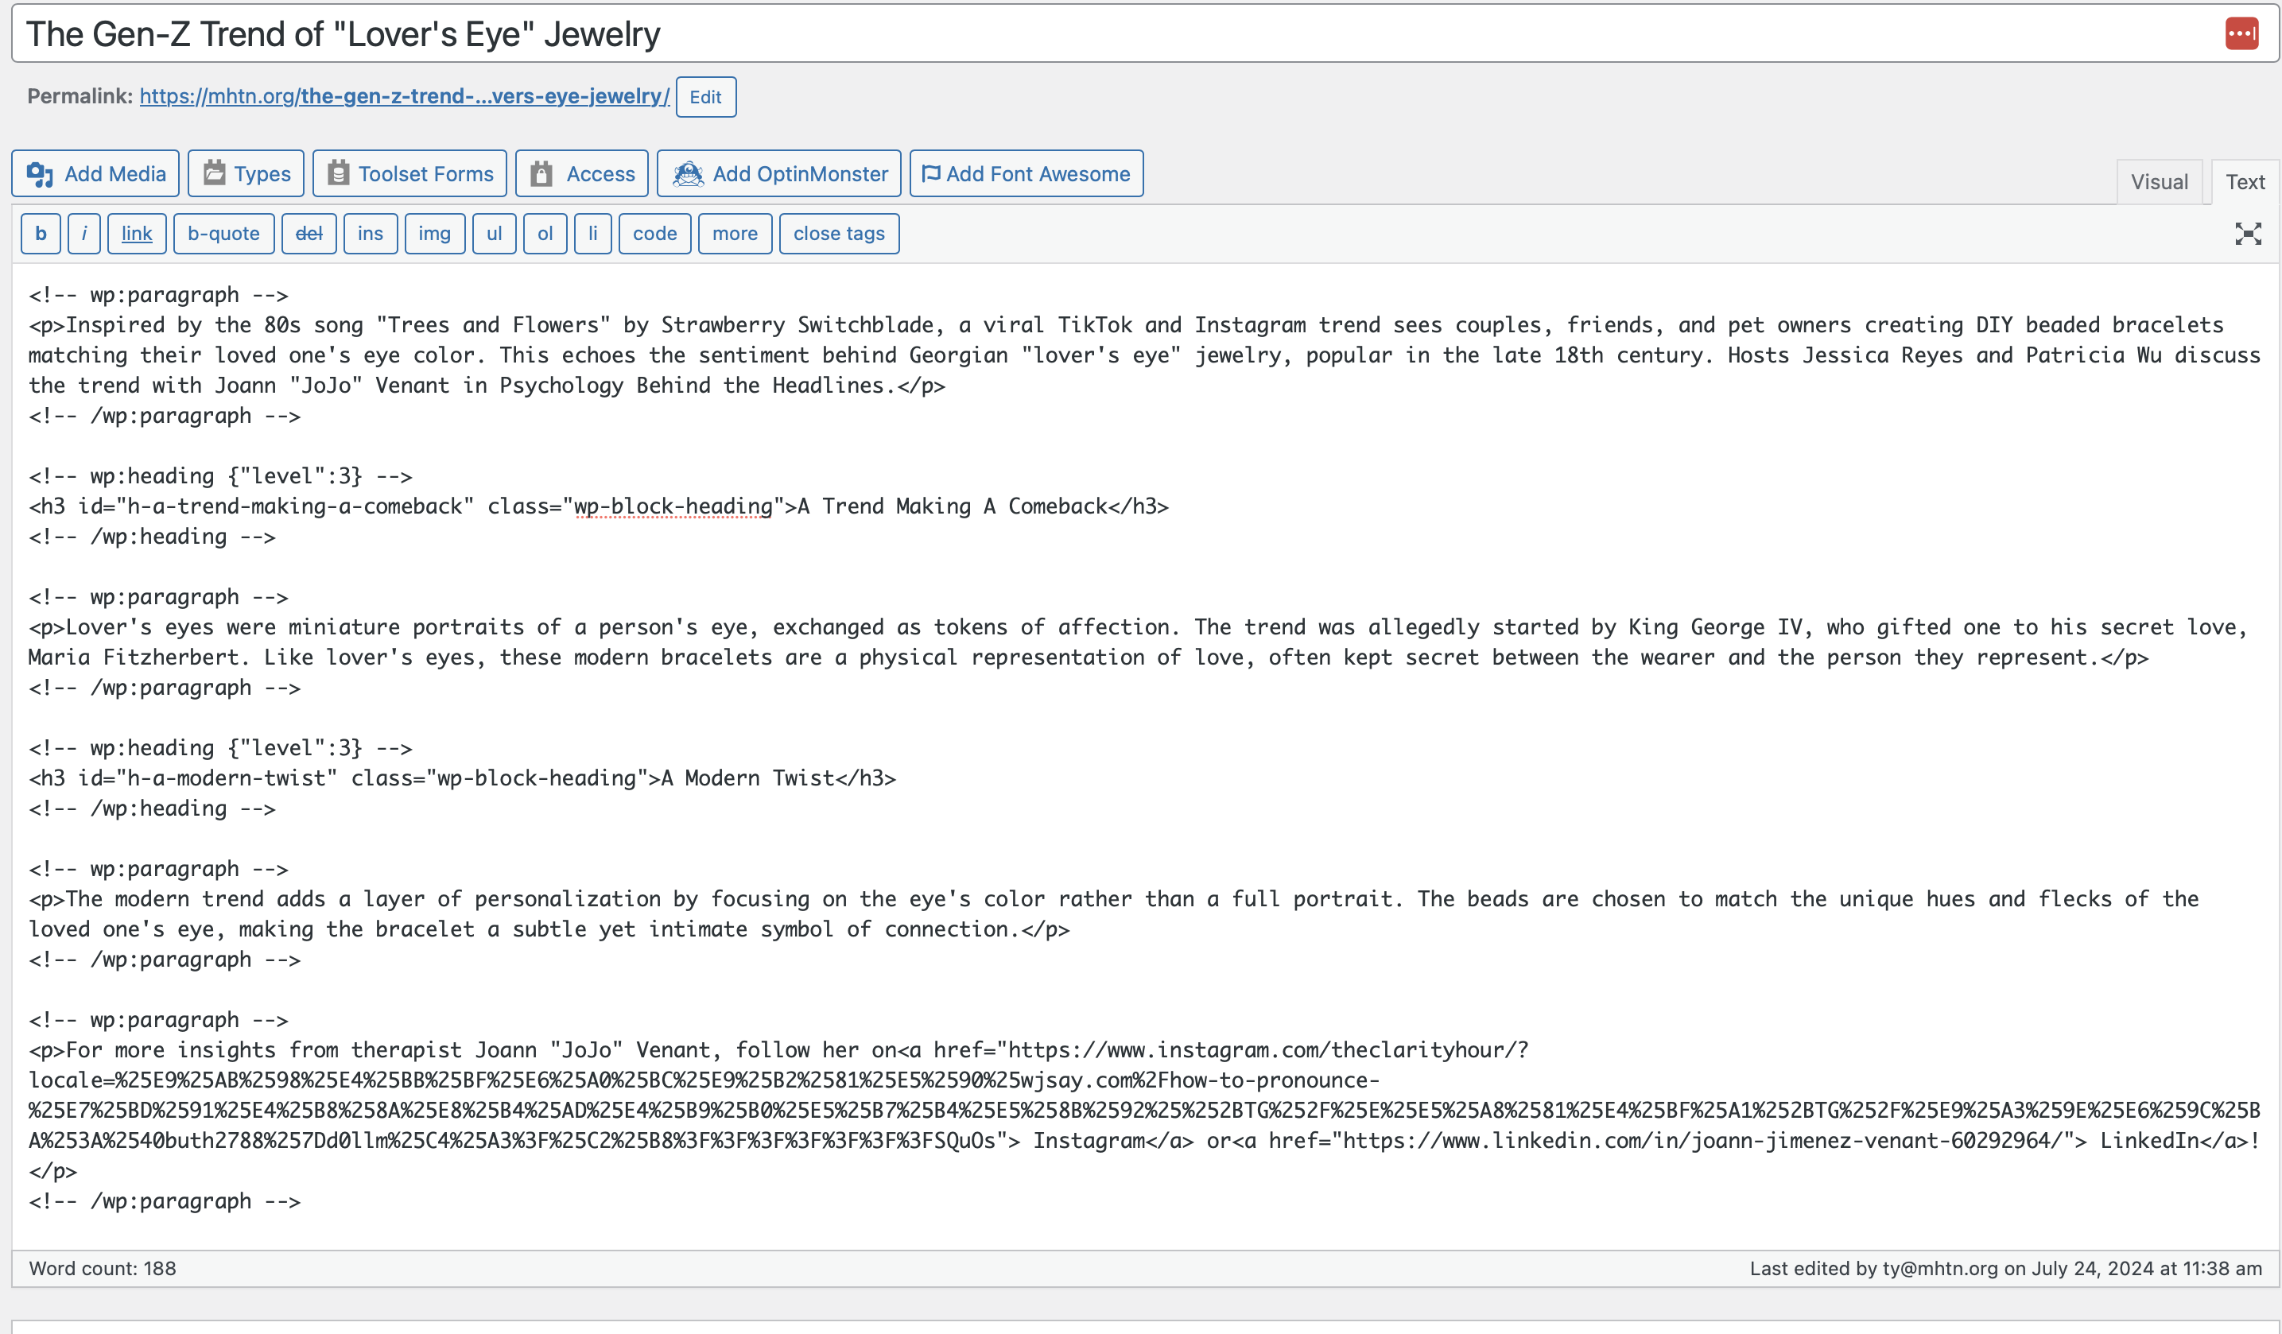2282x1334 pixels.
Task: Switch to the Visual editor tab
Action: click(x=2159, y=181)
